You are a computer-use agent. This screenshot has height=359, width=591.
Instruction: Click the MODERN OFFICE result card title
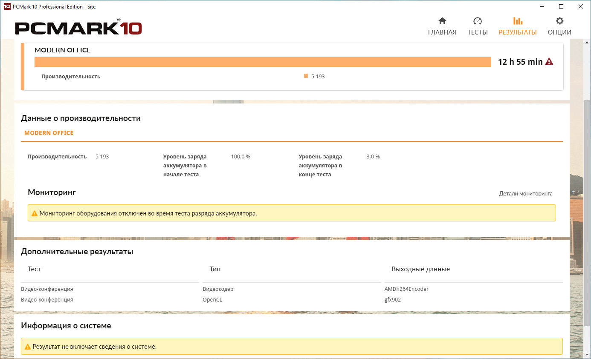[x=63, y=50]
